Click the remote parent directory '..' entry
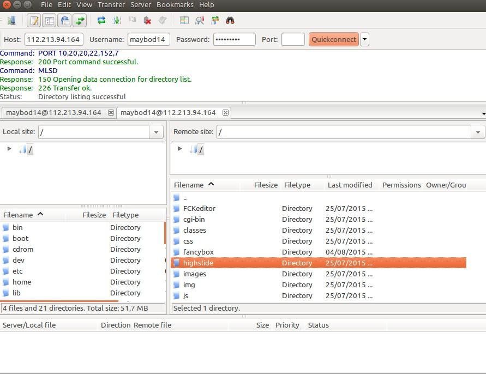Screen dimensions: 486x375 (x=319, y=198)
